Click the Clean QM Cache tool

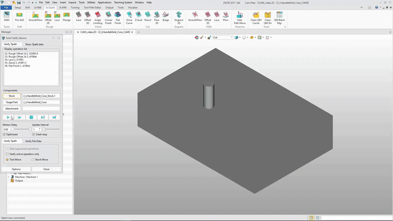pyautogui.click(x=255, y=18)
